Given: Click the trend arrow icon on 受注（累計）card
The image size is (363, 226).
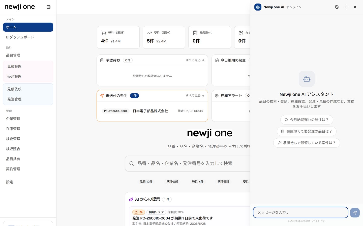Looking at the screenshot, I should pyautogui.click(x=149, y=33).
